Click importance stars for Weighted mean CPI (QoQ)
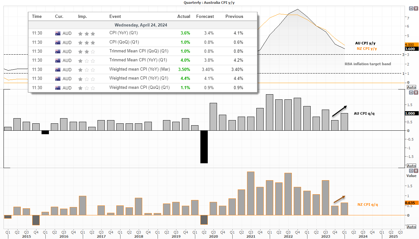The image size is (419, 239). click(x=87, y=88)
